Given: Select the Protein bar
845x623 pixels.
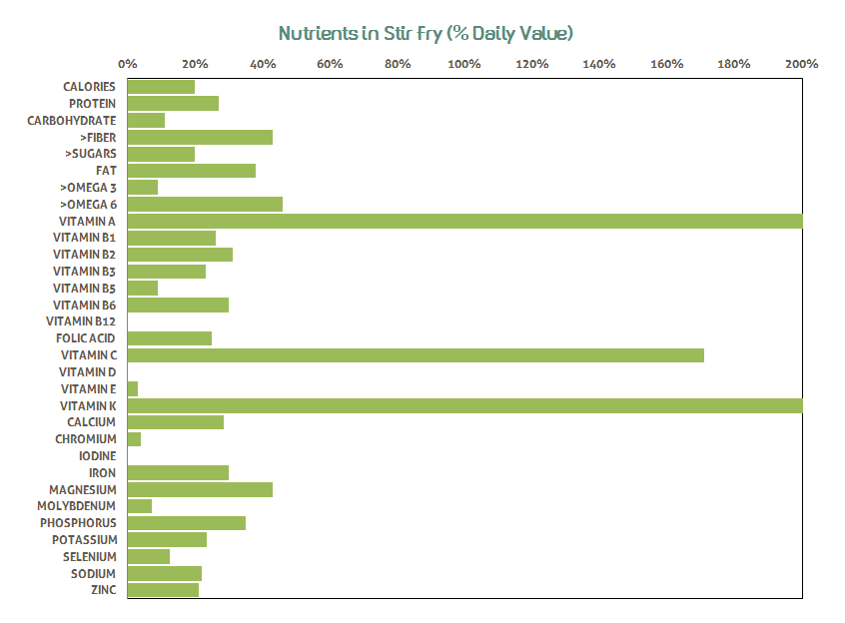Looking at the screenshot, I should click(x=173, y=104).
